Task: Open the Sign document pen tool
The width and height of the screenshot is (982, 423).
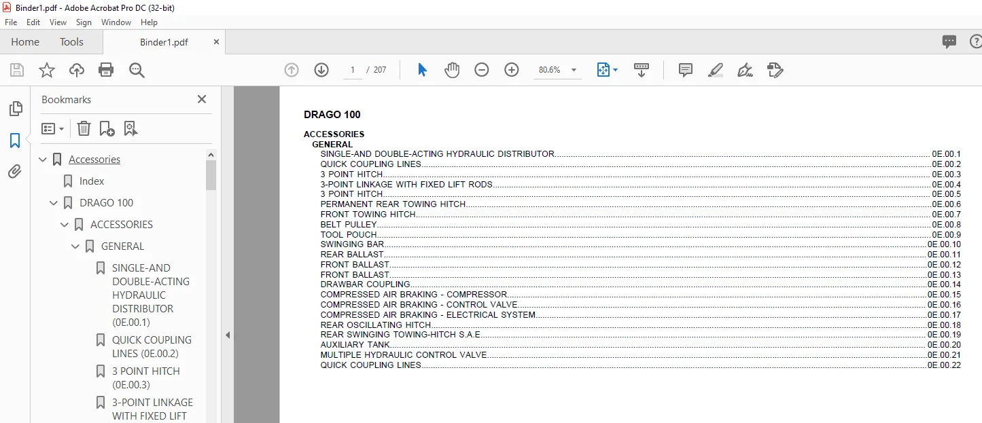Action: point(745,70)
